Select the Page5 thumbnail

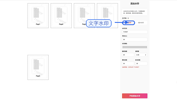[38, 67]
